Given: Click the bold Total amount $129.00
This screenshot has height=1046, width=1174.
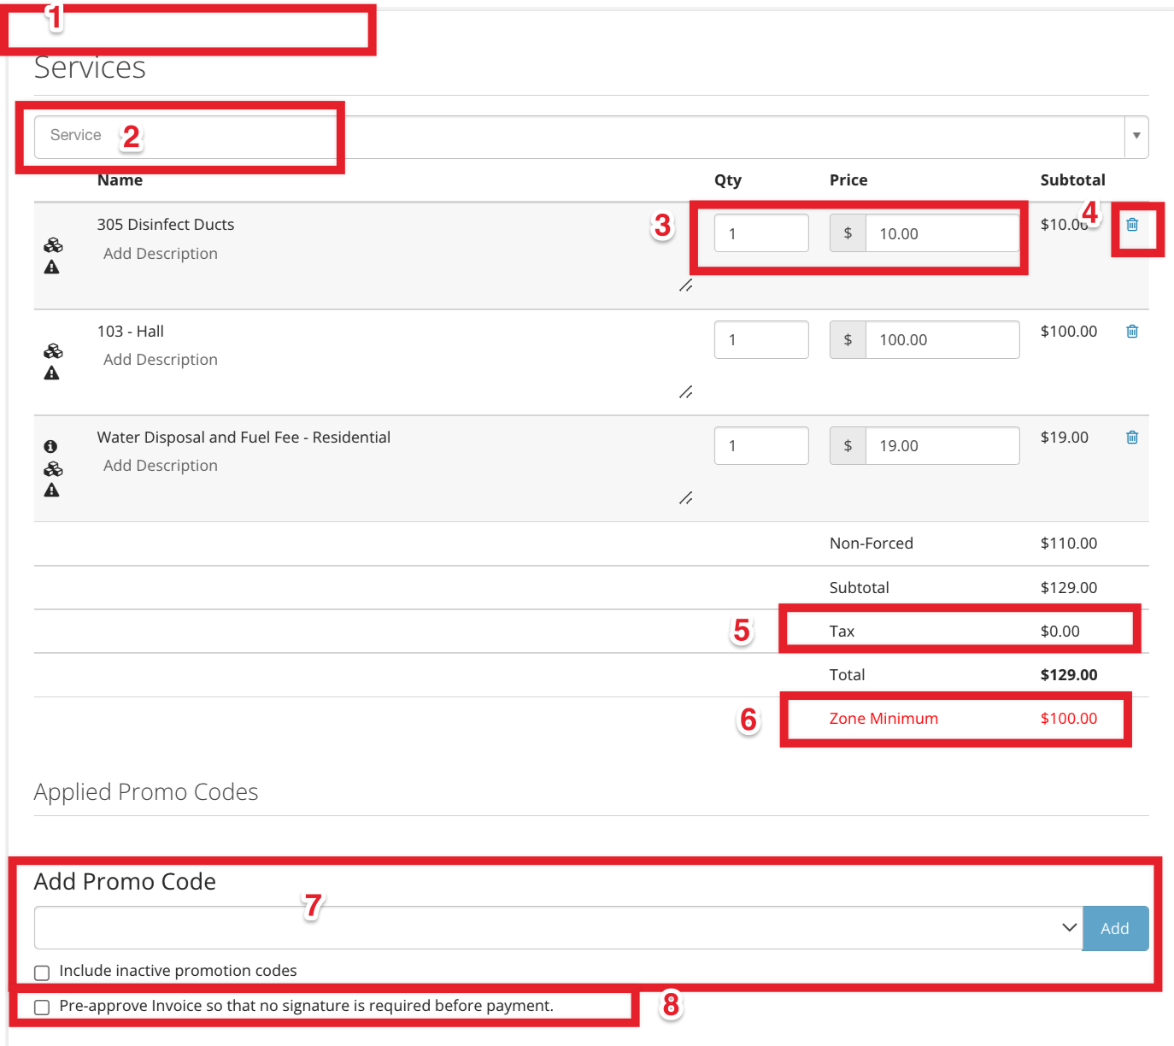Looking at the screenshot, I should [1069, 675].
